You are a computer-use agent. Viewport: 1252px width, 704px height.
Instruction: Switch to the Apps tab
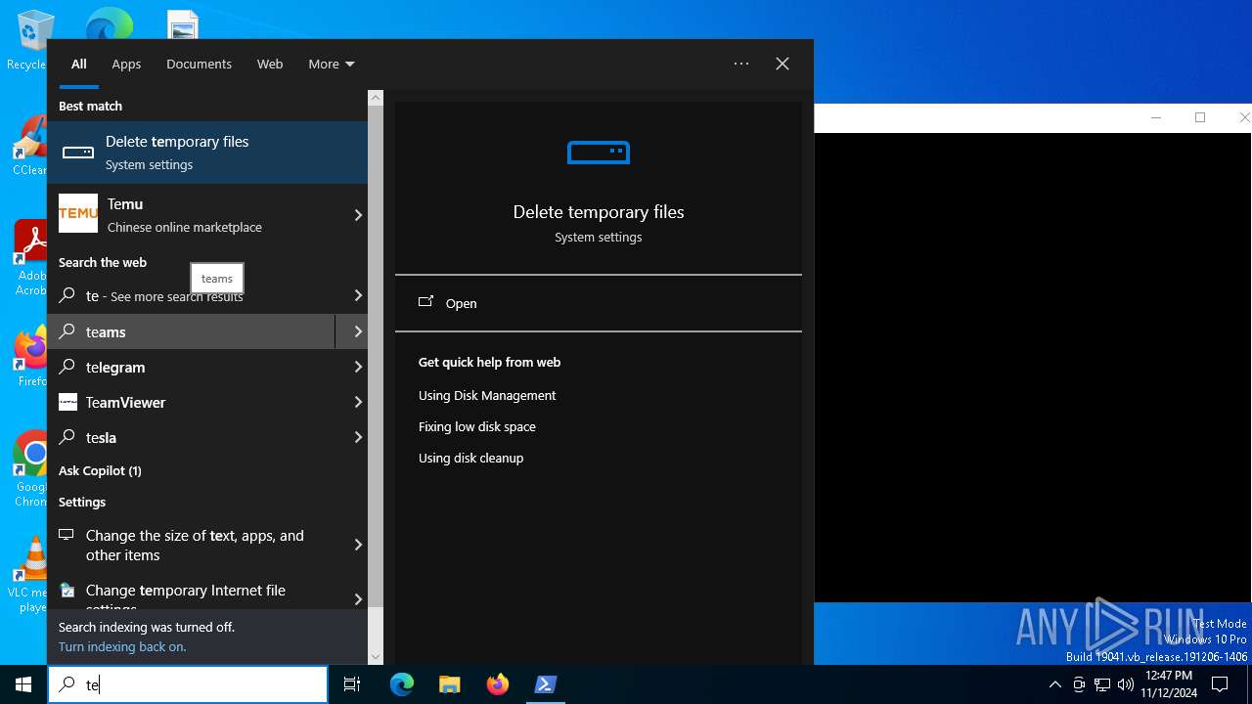[126, 64]
